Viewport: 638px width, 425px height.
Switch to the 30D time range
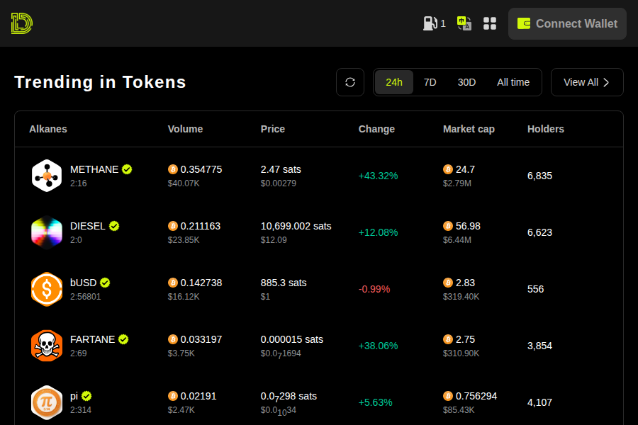click(x=466, y=82)
